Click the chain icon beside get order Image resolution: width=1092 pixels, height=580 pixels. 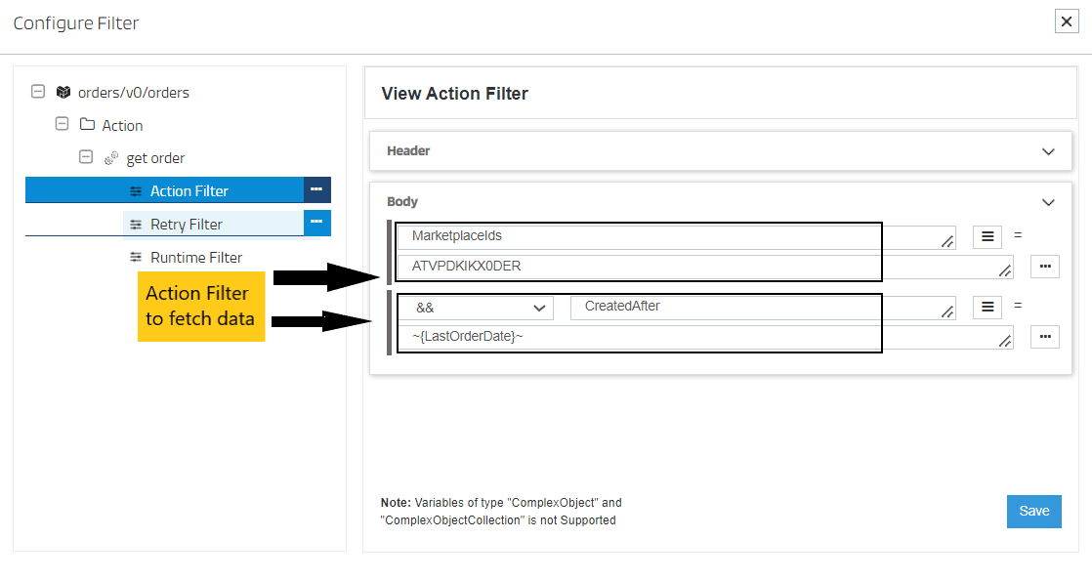tap(111, 157)
